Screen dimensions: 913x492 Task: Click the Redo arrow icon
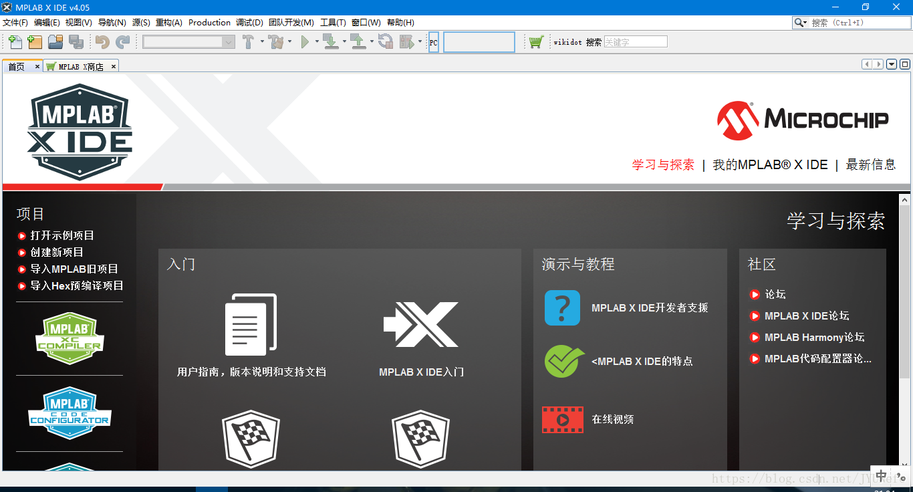123,42
